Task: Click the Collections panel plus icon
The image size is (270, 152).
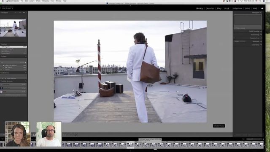Action: pos(26,73)
